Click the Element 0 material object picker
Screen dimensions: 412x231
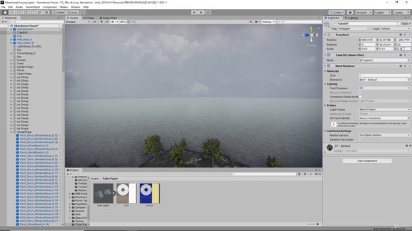(409, 80)
